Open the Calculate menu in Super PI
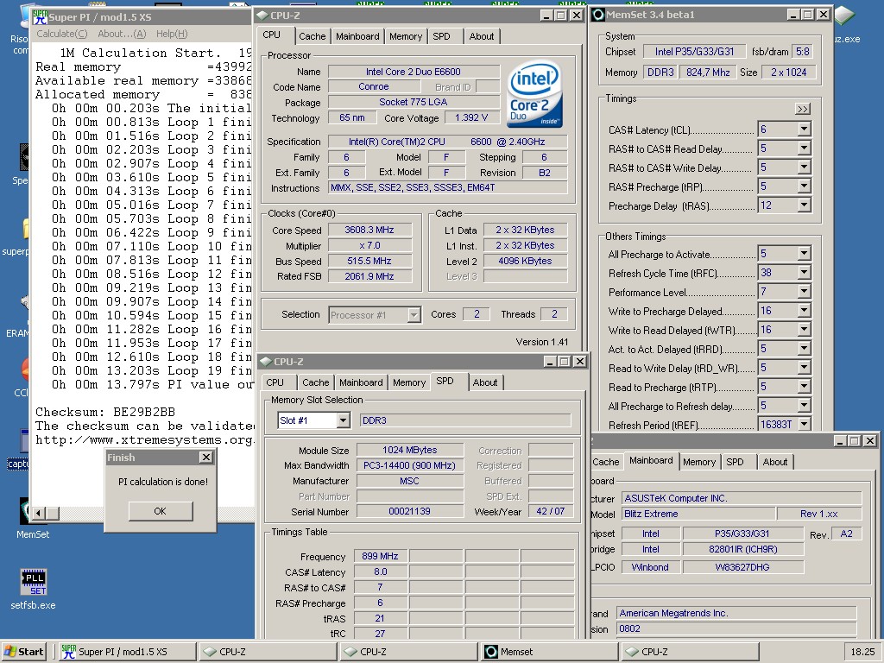This screenshot has height=663, width=884. pos(62,34)
